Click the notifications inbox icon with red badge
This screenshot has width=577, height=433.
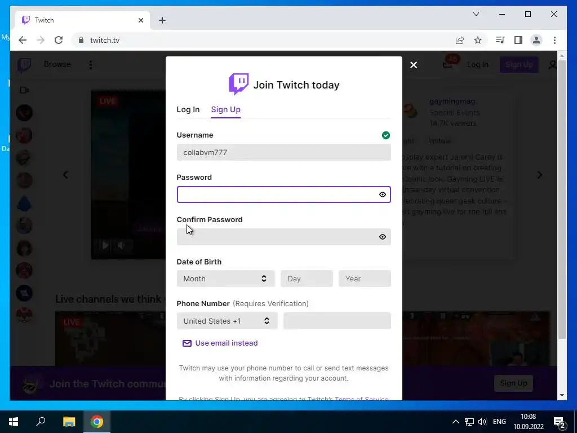pyautogui.click(x=447, y=65)
